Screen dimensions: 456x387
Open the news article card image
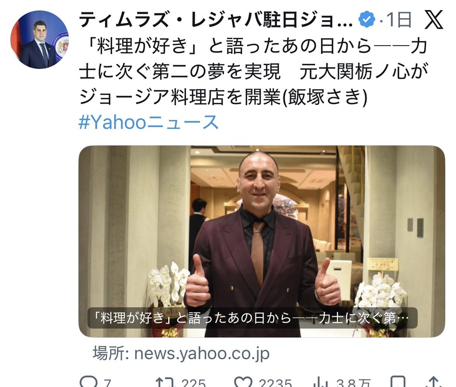(262, 241)
